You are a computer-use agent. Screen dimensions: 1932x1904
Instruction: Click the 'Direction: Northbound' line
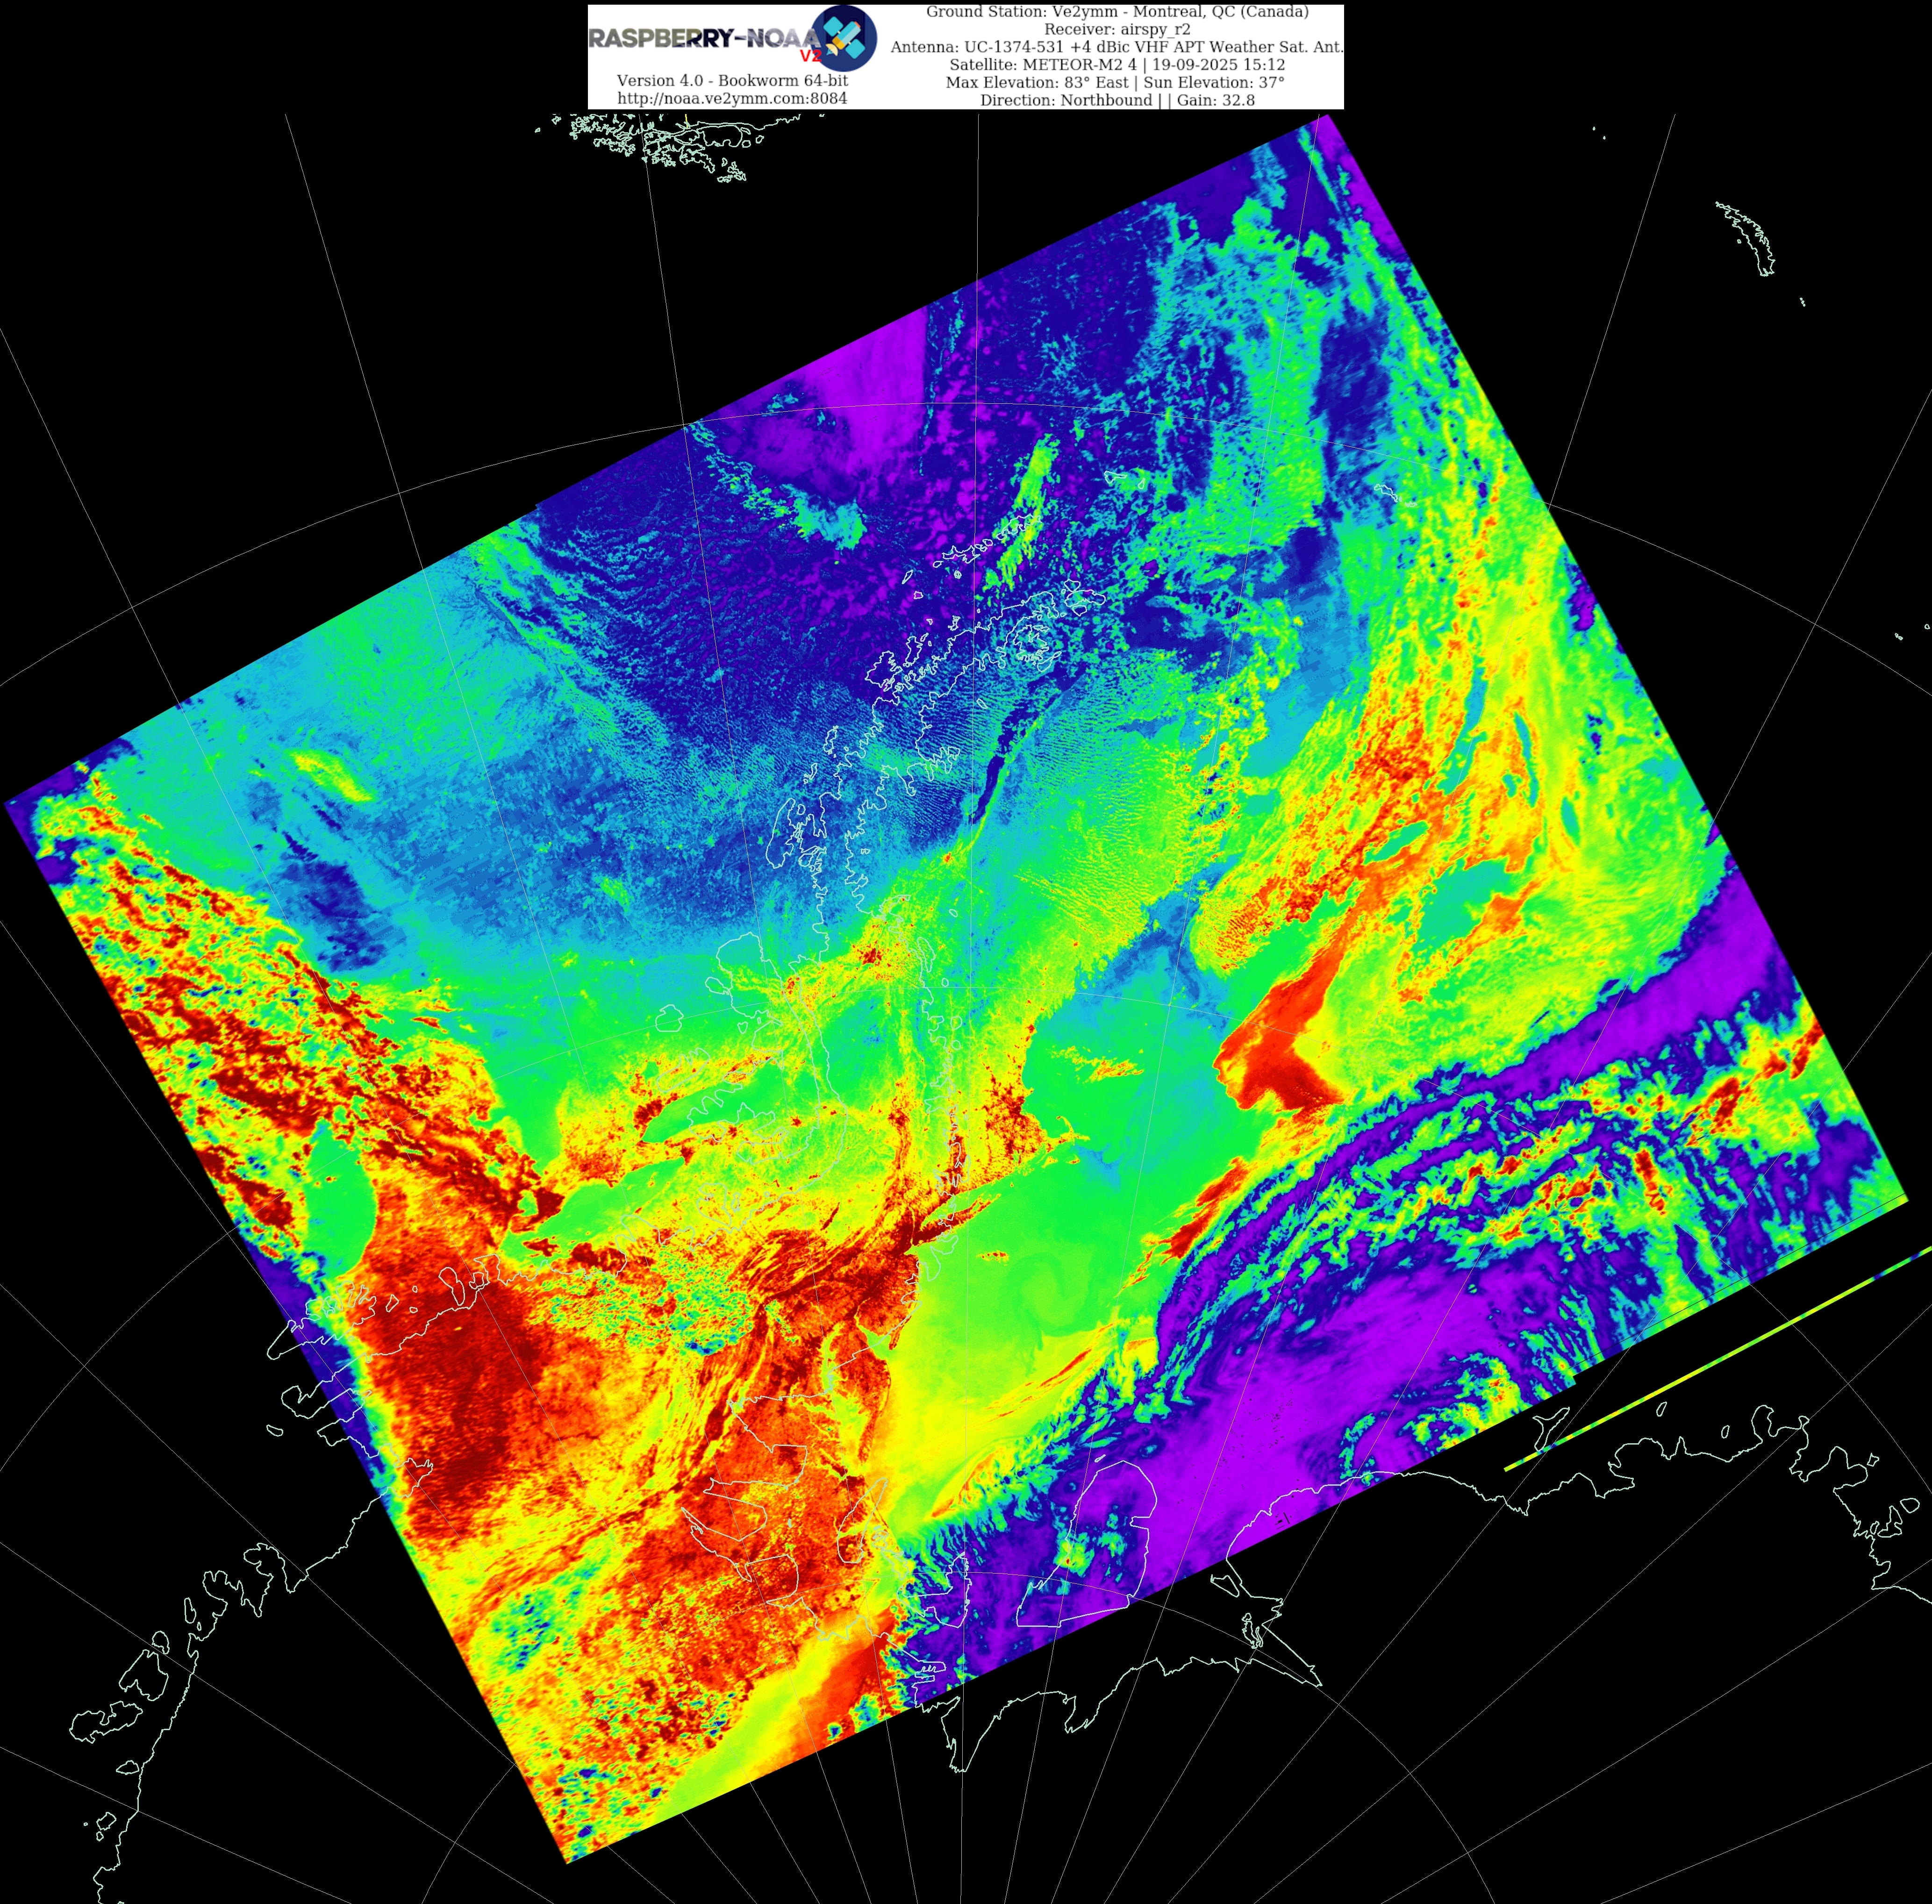[1117, 100]
